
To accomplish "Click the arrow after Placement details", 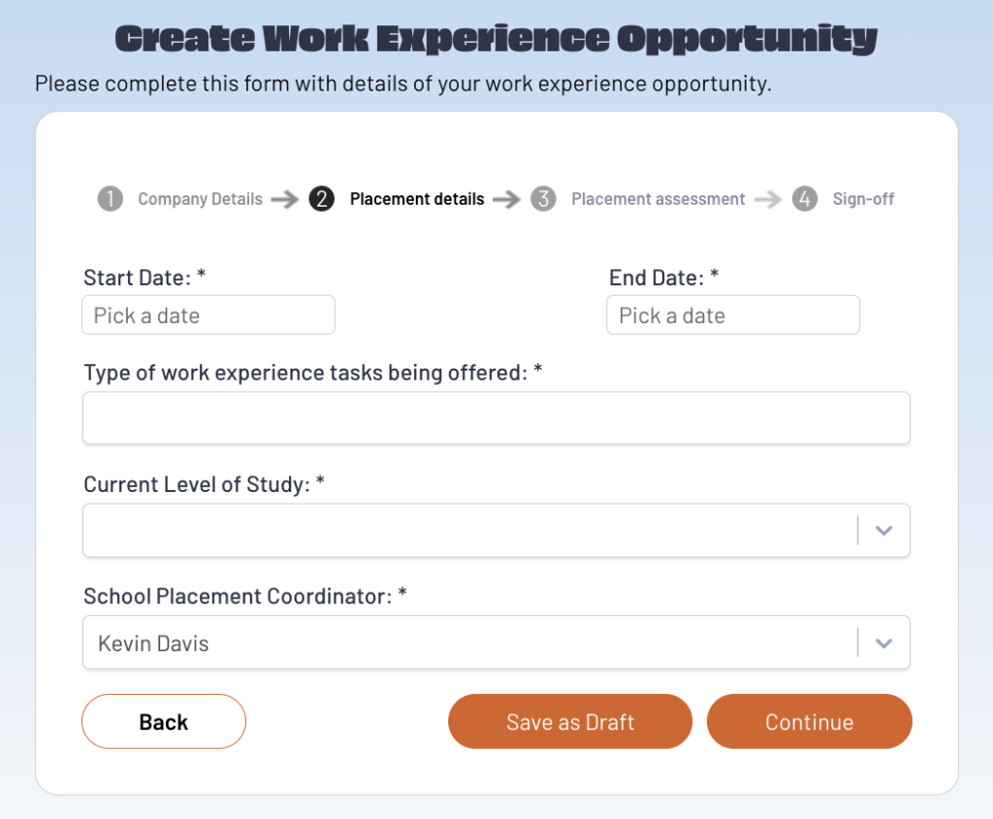I will (506, 200).
